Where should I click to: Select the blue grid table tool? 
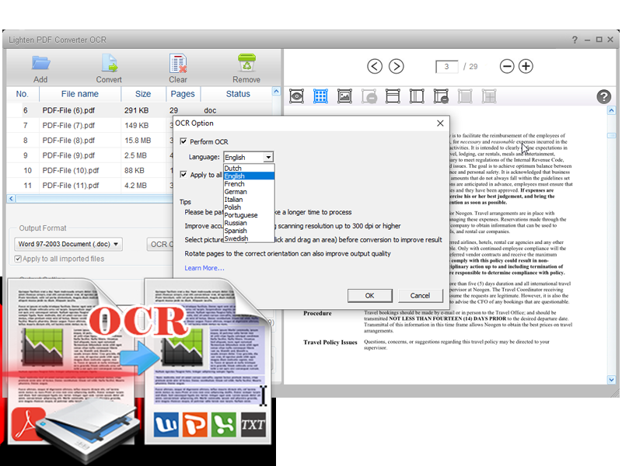point(320,96)
